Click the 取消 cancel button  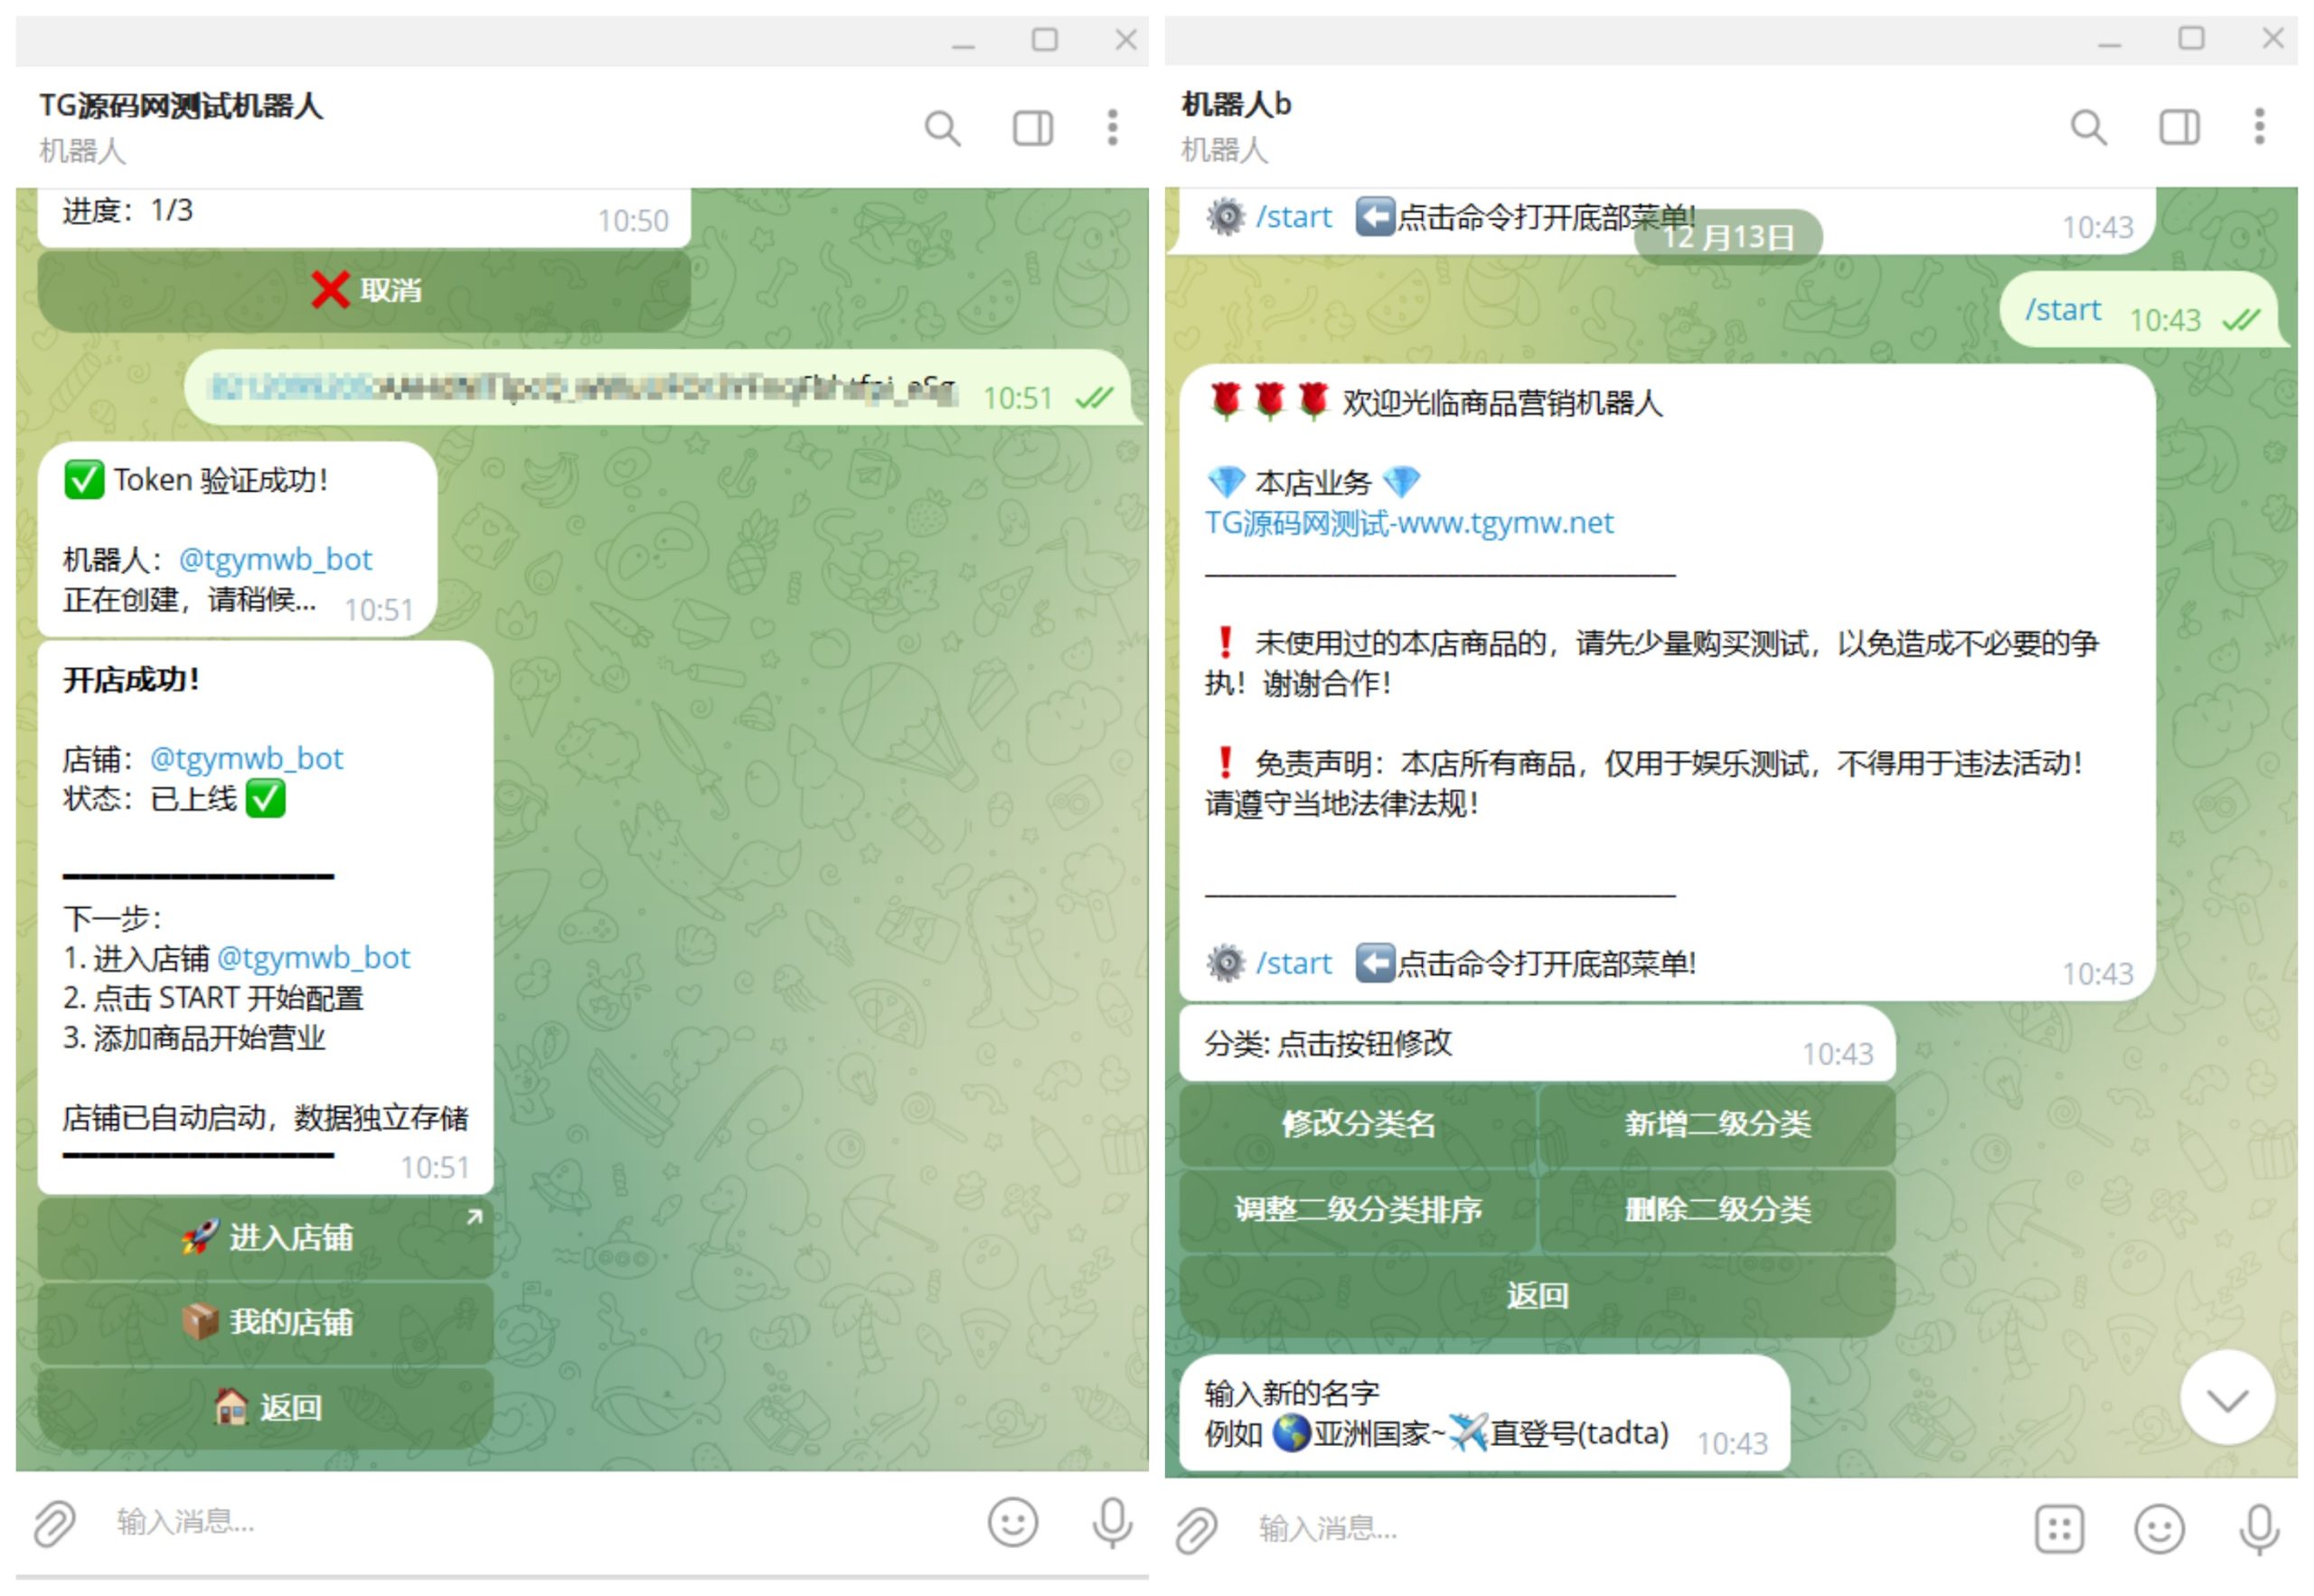click(364, 291)
